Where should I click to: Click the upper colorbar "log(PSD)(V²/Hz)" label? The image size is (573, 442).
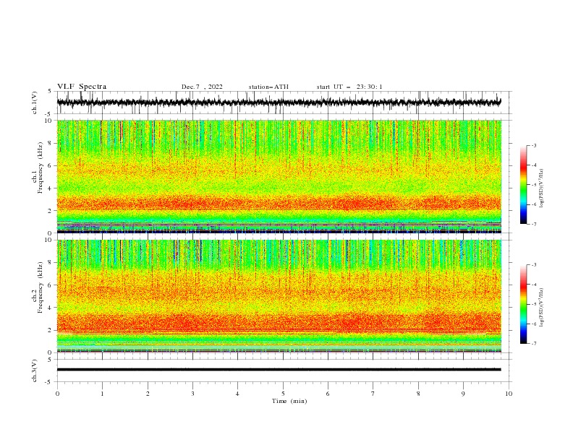[541, 188]
